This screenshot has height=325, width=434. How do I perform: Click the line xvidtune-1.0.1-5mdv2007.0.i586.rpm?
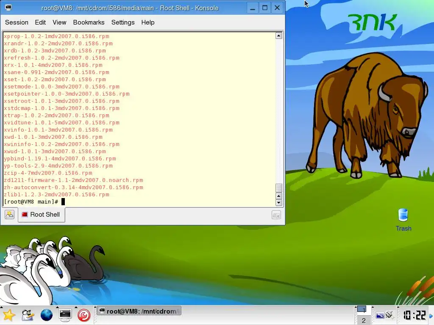(x=61, y=123)
